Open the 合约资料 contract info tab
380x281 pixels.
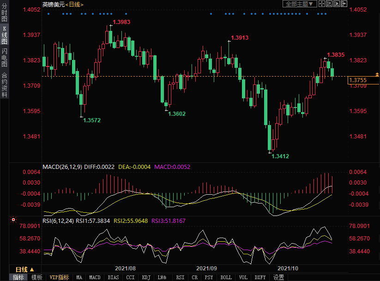[4, 84]
